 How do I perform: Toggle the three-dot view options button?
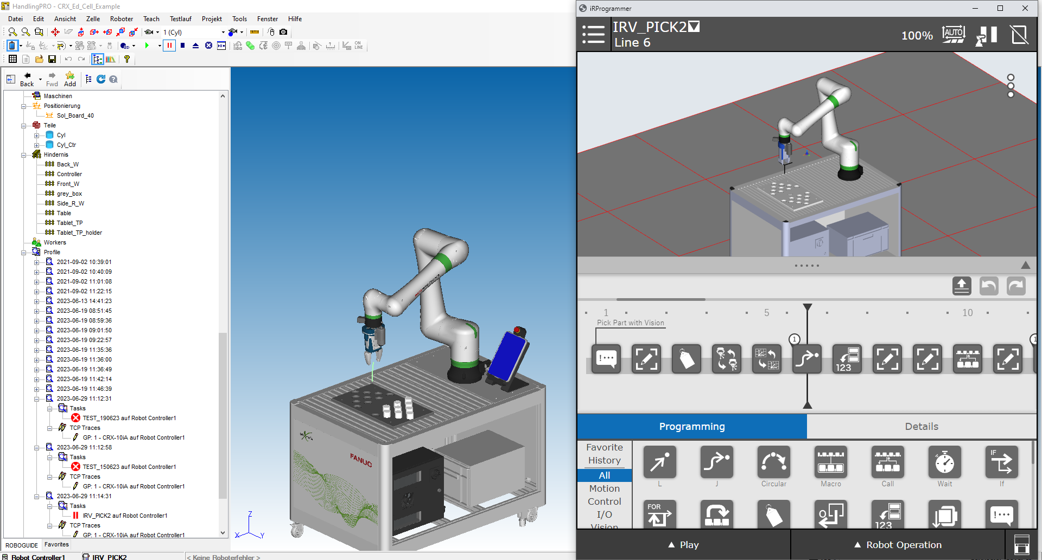[1011, 86]
